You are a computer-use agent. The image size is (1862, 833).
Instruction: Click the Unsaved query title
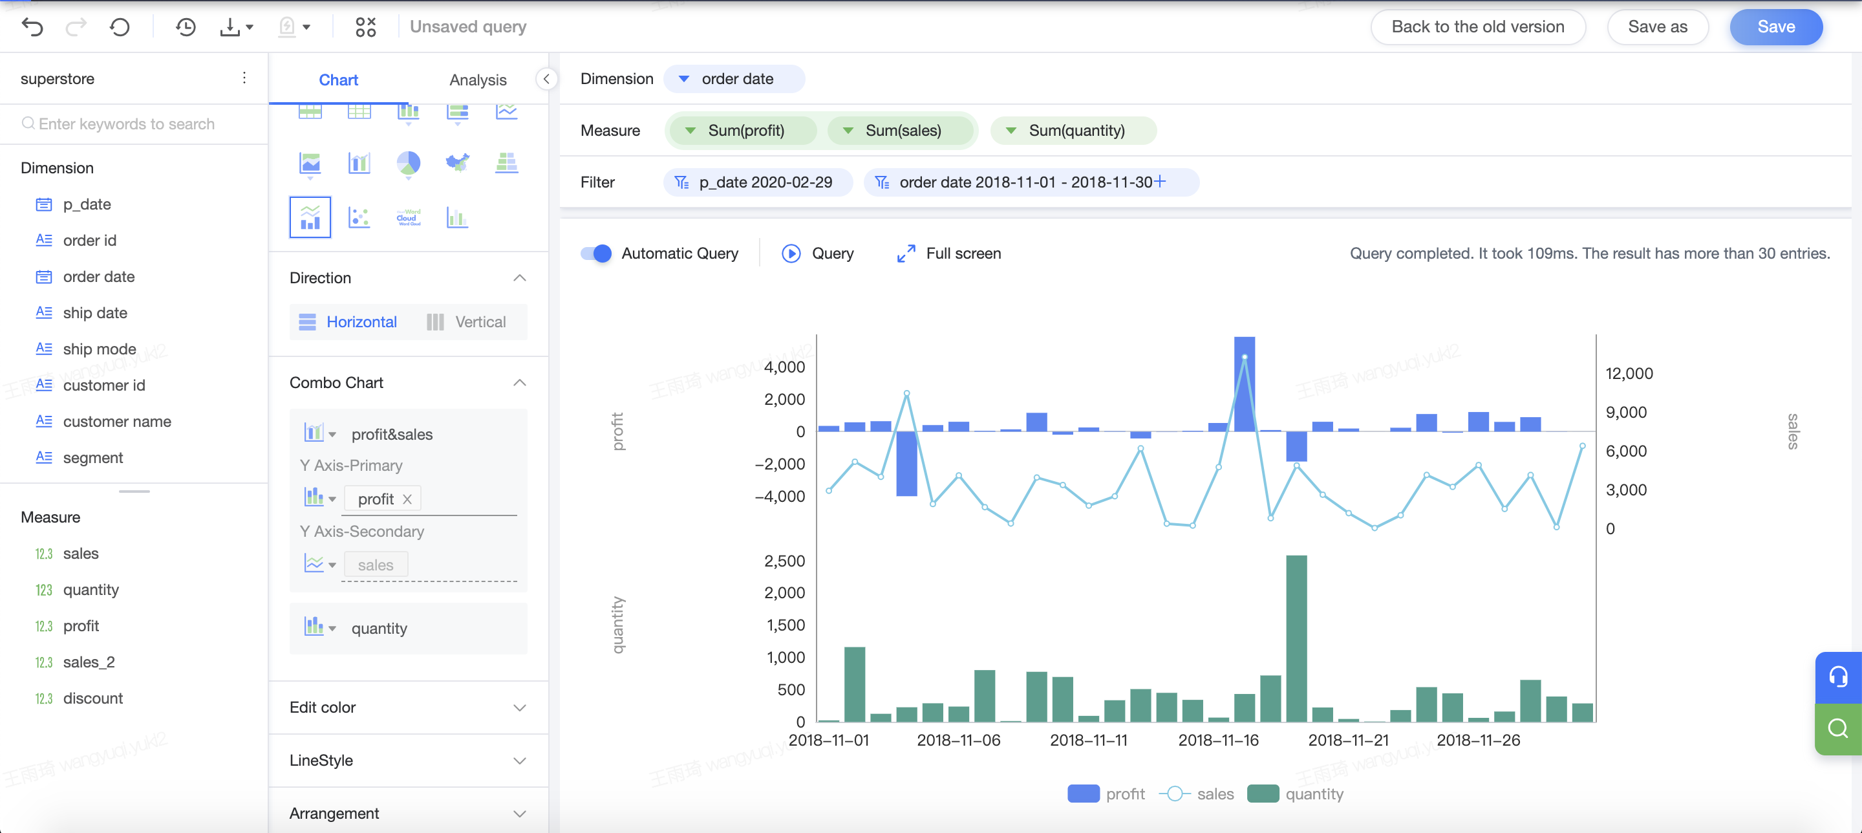(467, 27)
